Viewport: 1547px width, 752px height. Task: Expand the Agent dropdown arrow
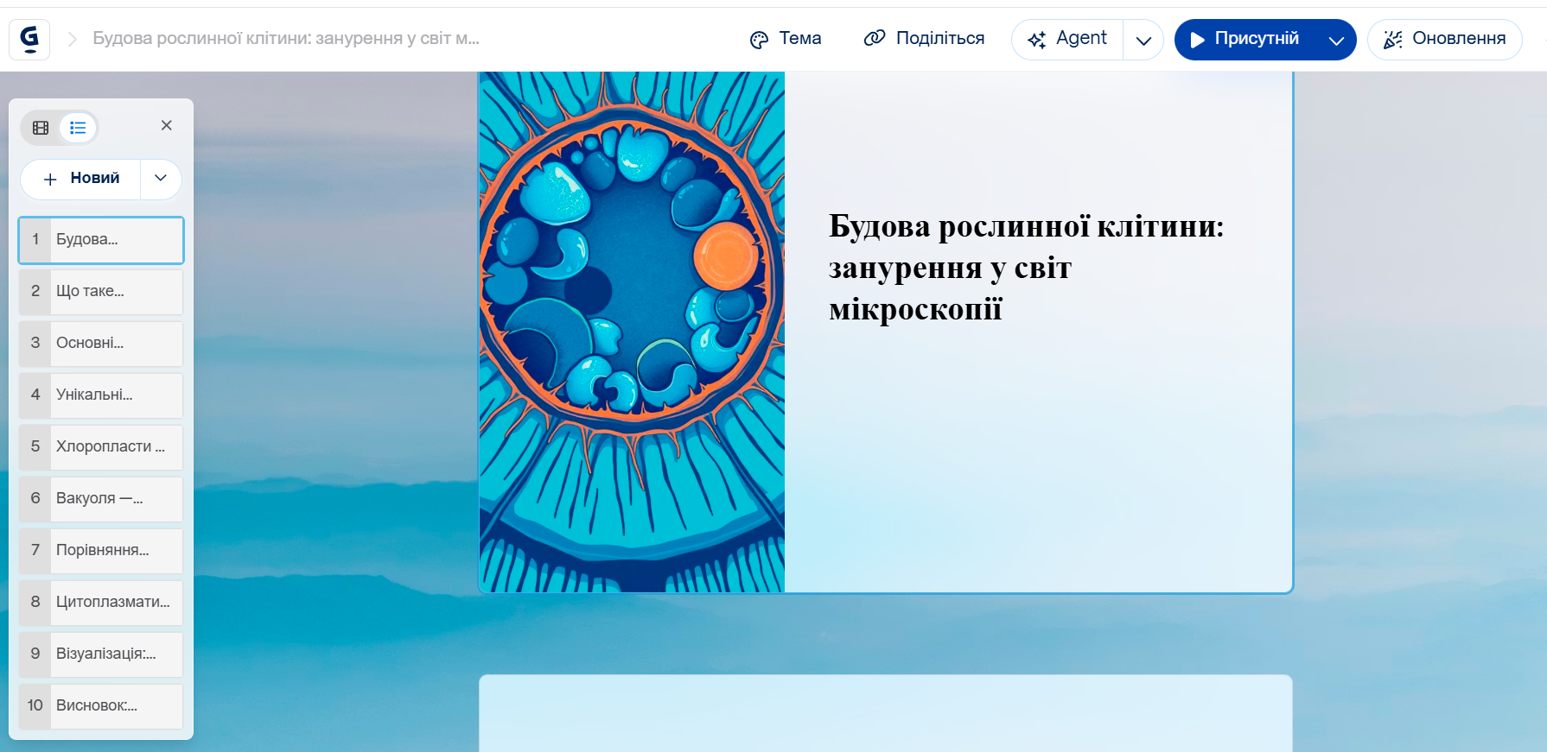1143,41
